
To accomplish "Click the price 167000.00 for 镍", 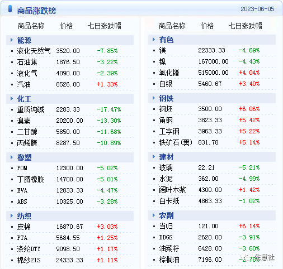I will click(213, 61).
